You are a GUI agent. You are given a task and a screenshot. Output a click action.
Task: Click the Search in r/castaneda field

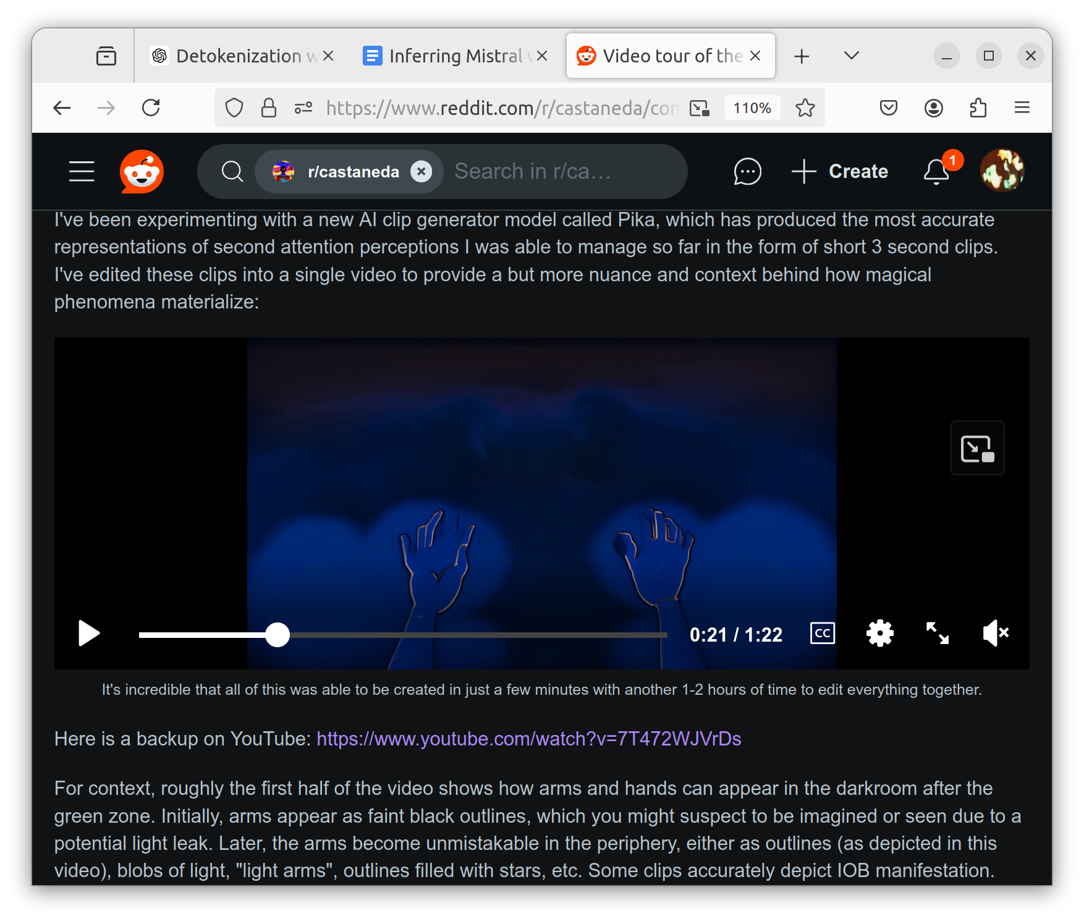556,172
